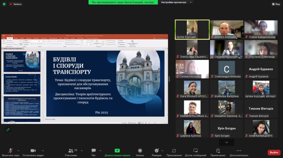This screenshot has height=158, width=283.
Task: Toggle the meeting Record button
Action: pyautogui.click(x=140, y=151)
